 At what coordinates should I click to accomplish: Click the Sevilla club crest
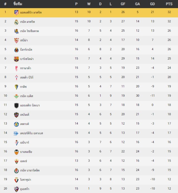[x=16, y=40]
